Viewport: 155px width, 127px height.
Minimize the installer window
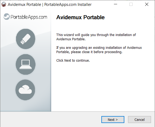click(116, 4)
